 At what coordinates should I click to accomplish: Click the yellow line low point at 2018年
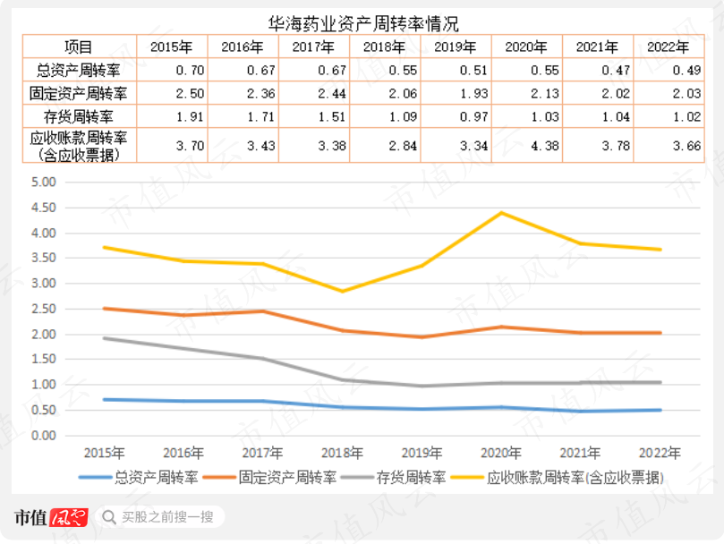(343, 292)
